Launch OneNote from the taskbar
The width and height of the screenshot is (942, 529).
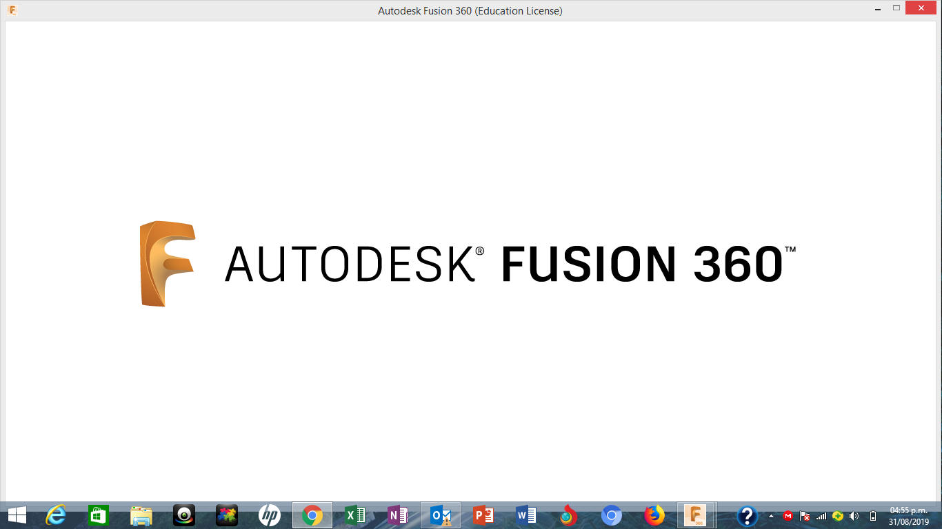point(398,515)
